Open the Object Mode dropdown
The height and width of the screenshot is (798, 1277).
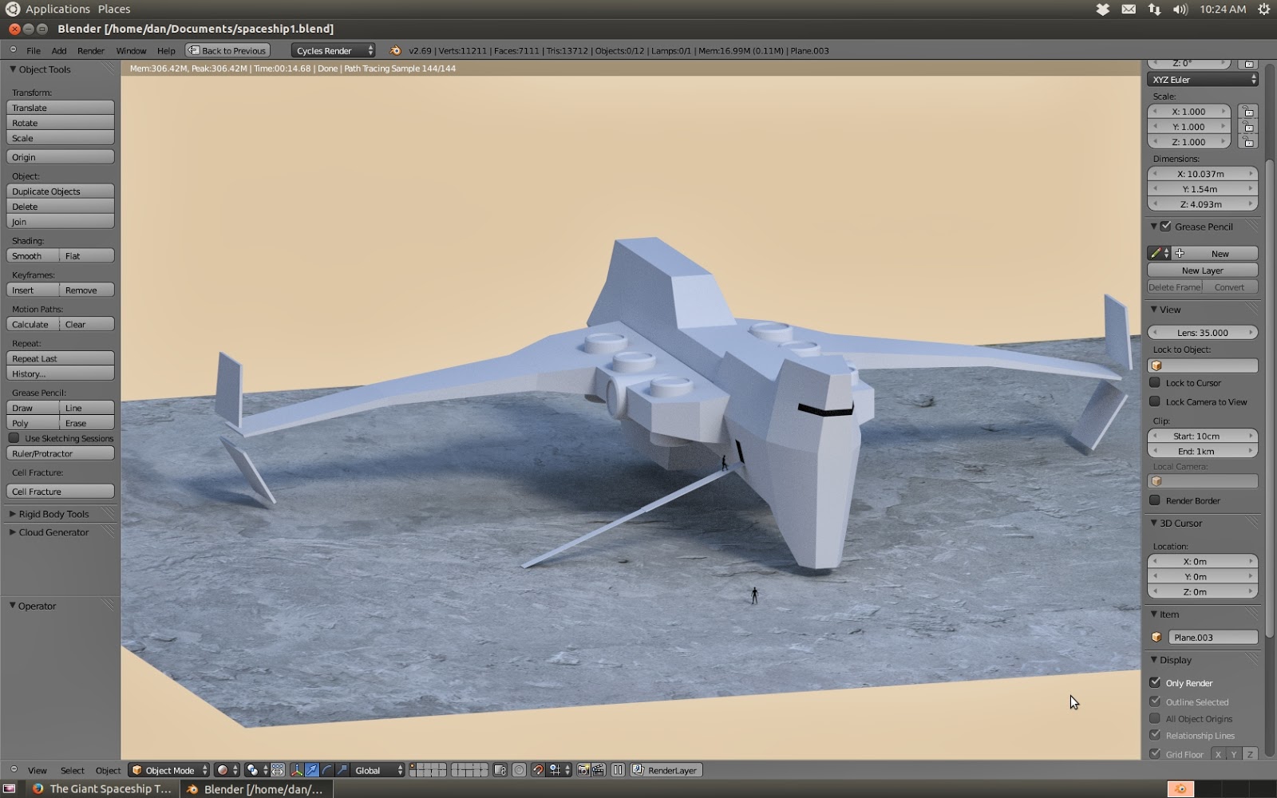point(168,770)
